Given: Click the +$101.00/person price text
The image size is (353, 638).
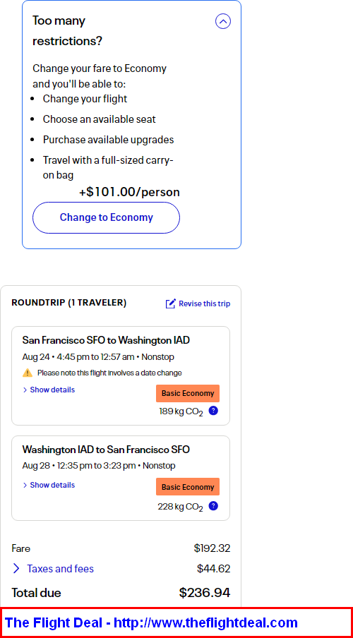Looking at the screenshot, I should tap(129, 192).
